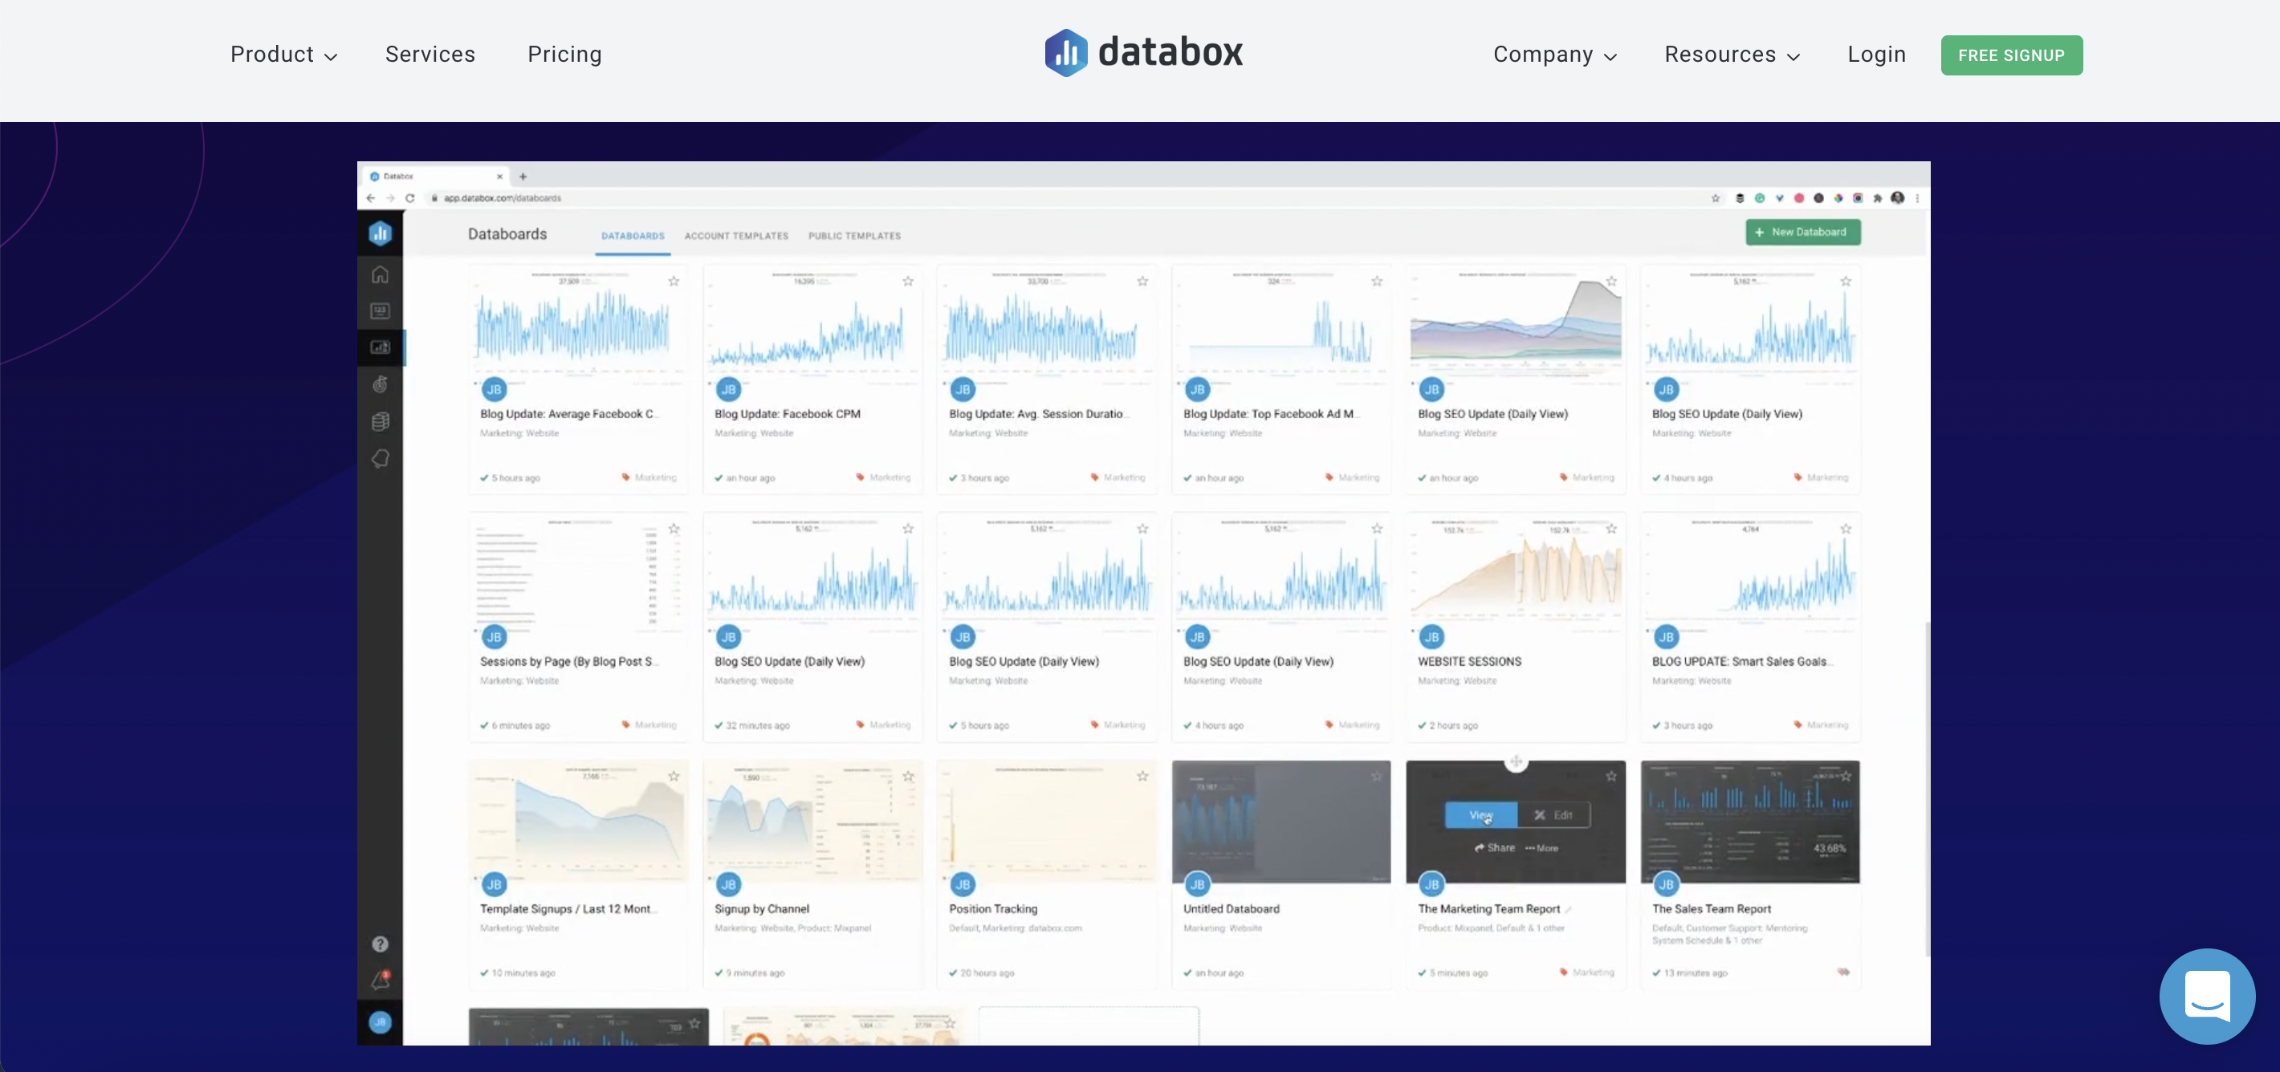
Task: Click the Login link
Action: 1876,55
